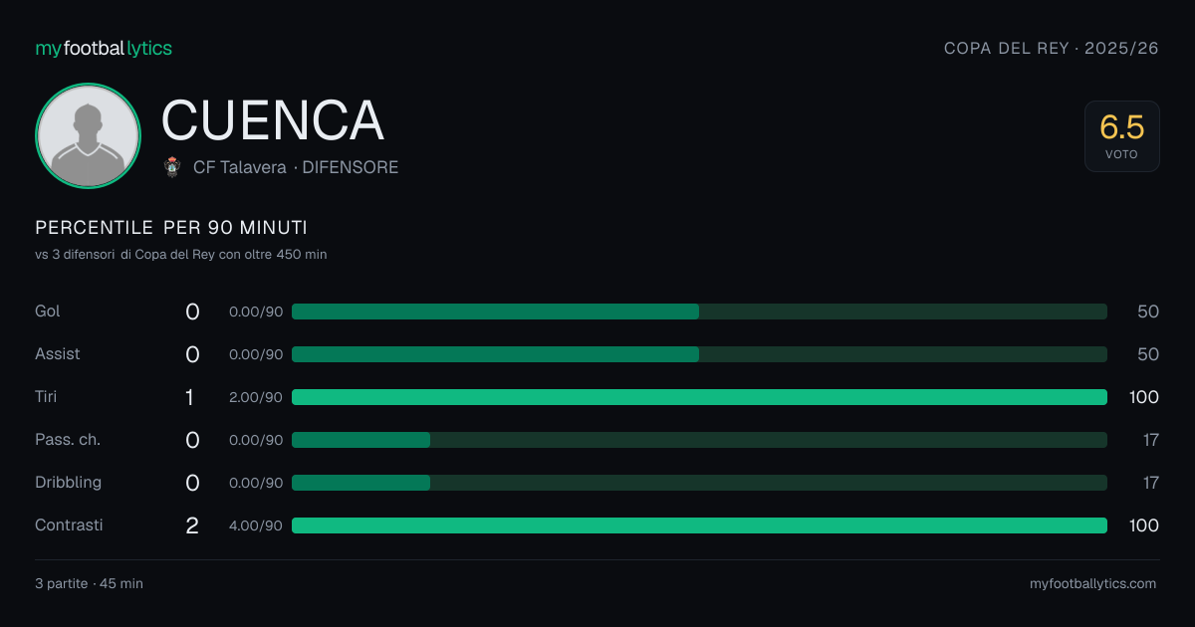Image resolution: width=1195 pixels, height=627 pixels.
Task: Click the 4.00/90 Contrasti rate value
Action: click(x=256, y=525)
